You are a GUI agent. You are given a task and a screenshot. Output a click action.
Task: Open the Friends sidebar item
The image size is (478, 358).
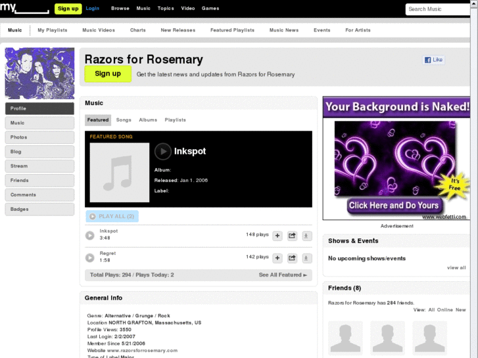(39, 181)
